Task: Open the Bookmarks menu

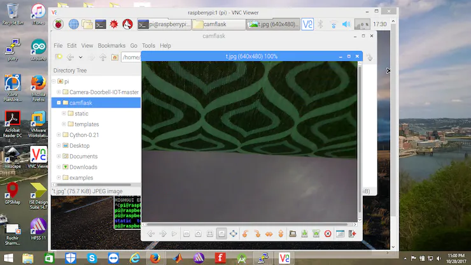Action: (x=111, y=46)
